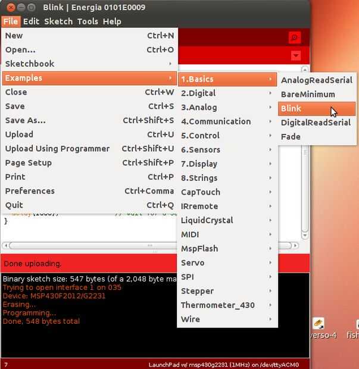Expand the MIDI examples submenu
This screenshot has width=359, height=369.
tap(227, 234)
